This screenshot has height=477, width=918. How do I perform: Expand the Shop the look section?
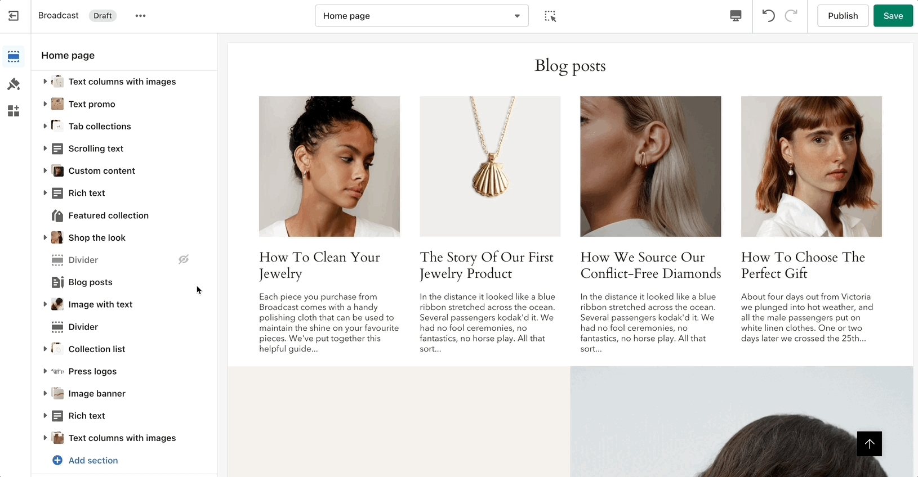click(x=45, y=237)
